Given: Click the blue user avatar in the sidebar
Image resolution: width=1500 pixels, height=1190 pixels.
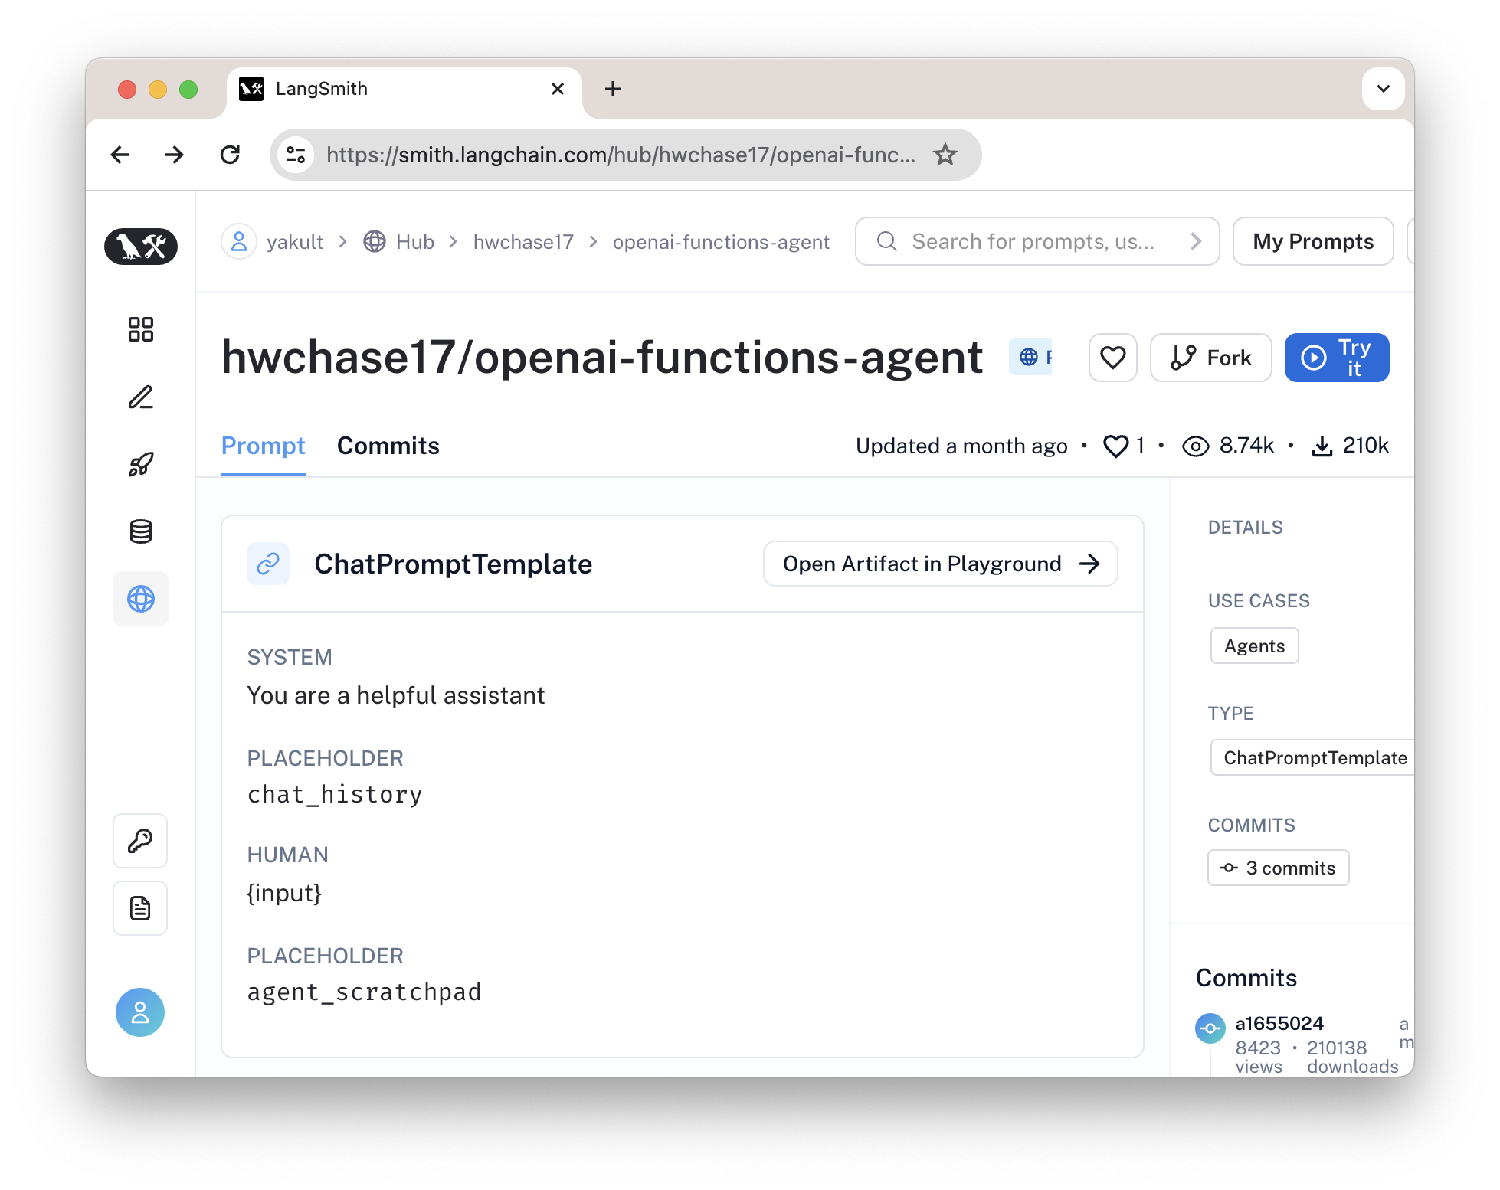Looking at the screenshot, I should (140, 1012).
